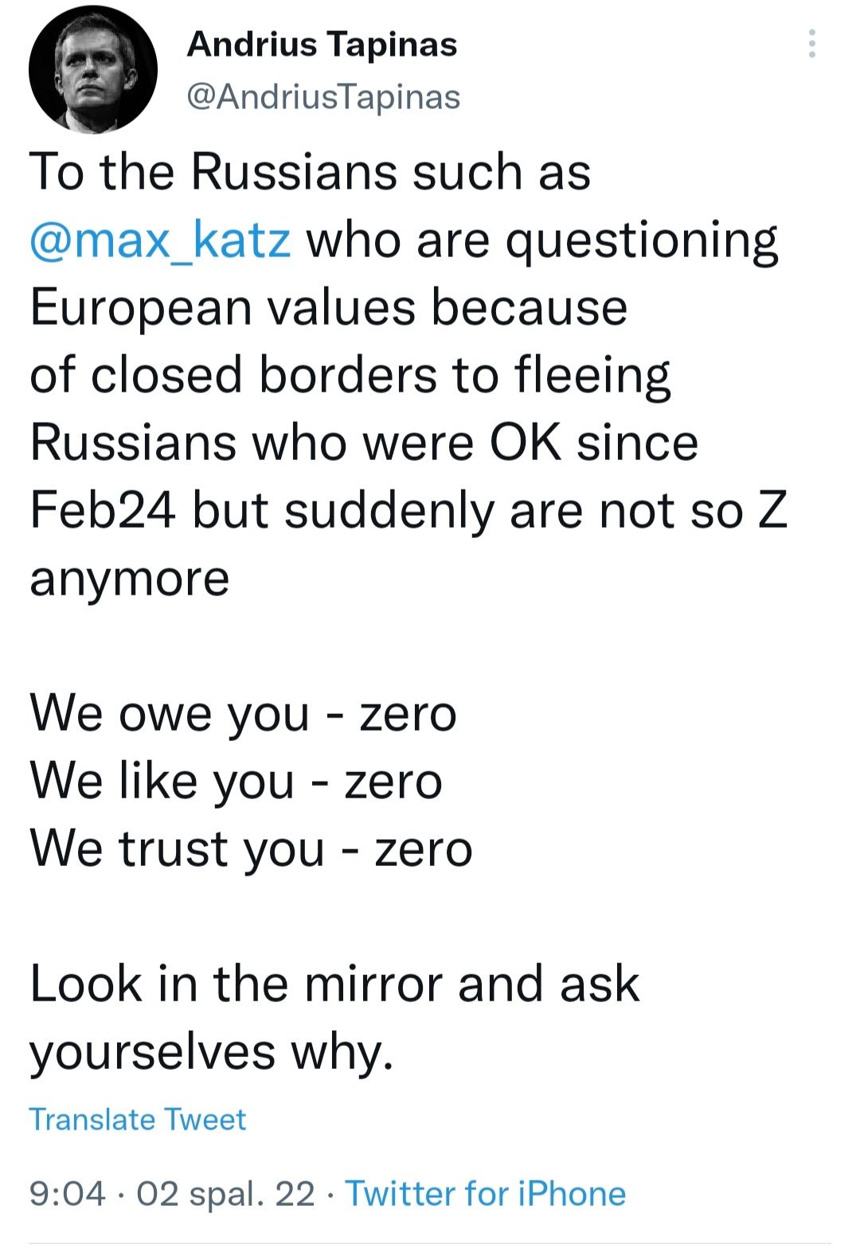This screenshot has width=860, height=1252.
Task: Open the @max_katz mention link
Action: pos(160,240)
